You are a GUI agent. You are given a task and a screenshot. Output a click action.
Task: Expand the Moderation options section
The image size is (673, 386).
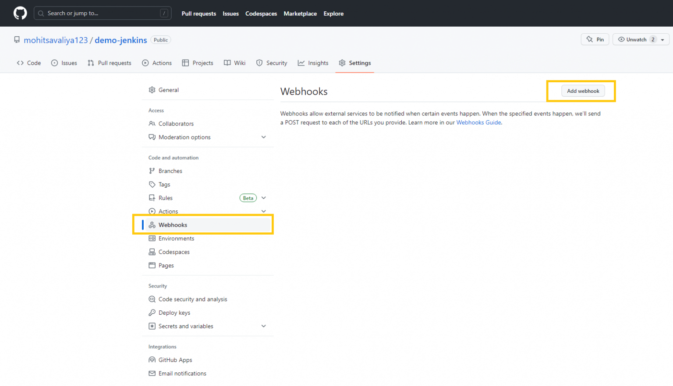coord(264,137)
